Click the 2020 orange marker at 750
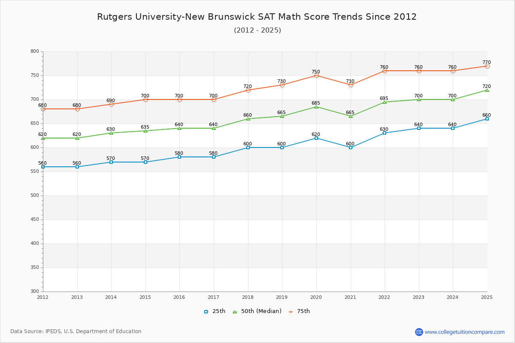This screenshot has width=515, height=343. (x=316, y=75)
